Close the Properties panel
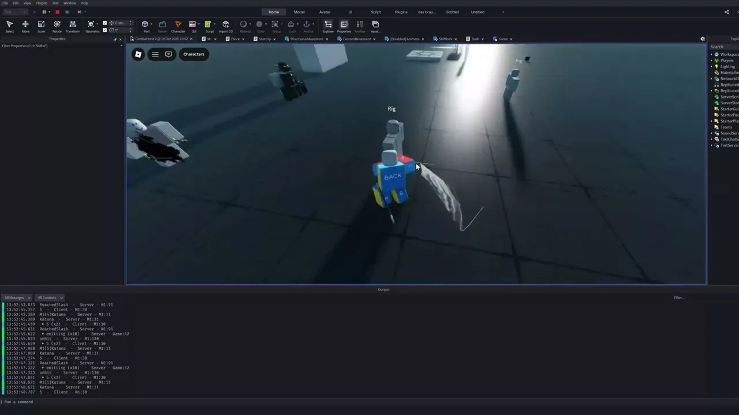Image resolution: width=739 pixels, height=415 pixels. [x=120, y=39]
